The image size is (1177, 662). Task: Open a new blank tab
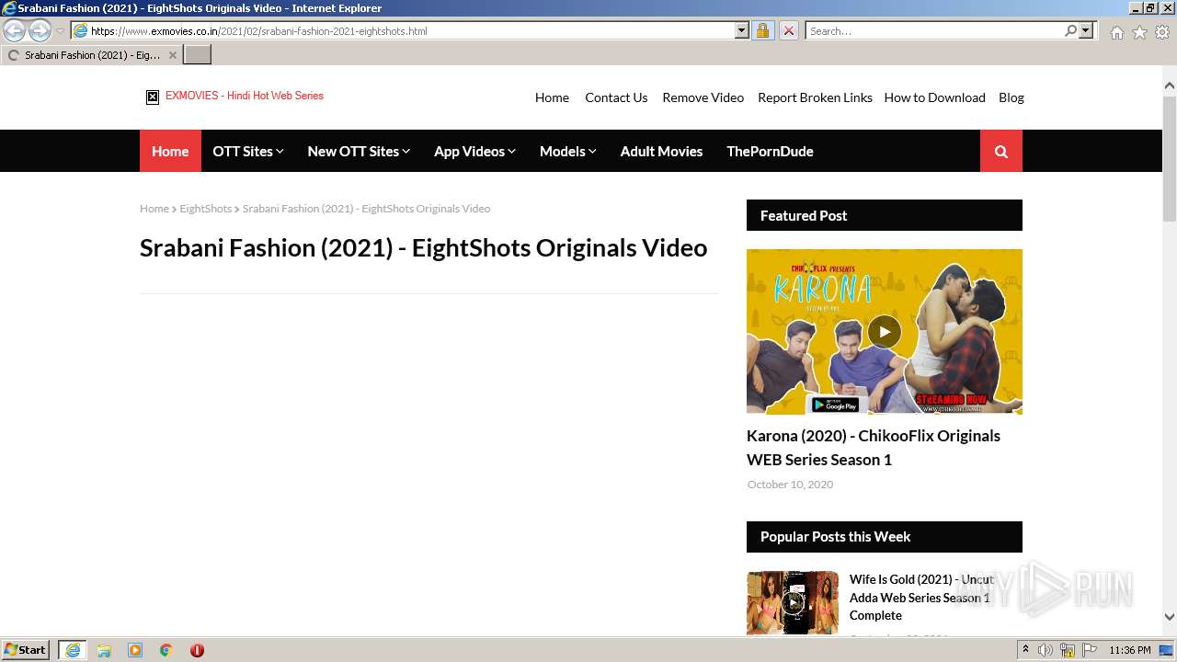click(198, 55)
